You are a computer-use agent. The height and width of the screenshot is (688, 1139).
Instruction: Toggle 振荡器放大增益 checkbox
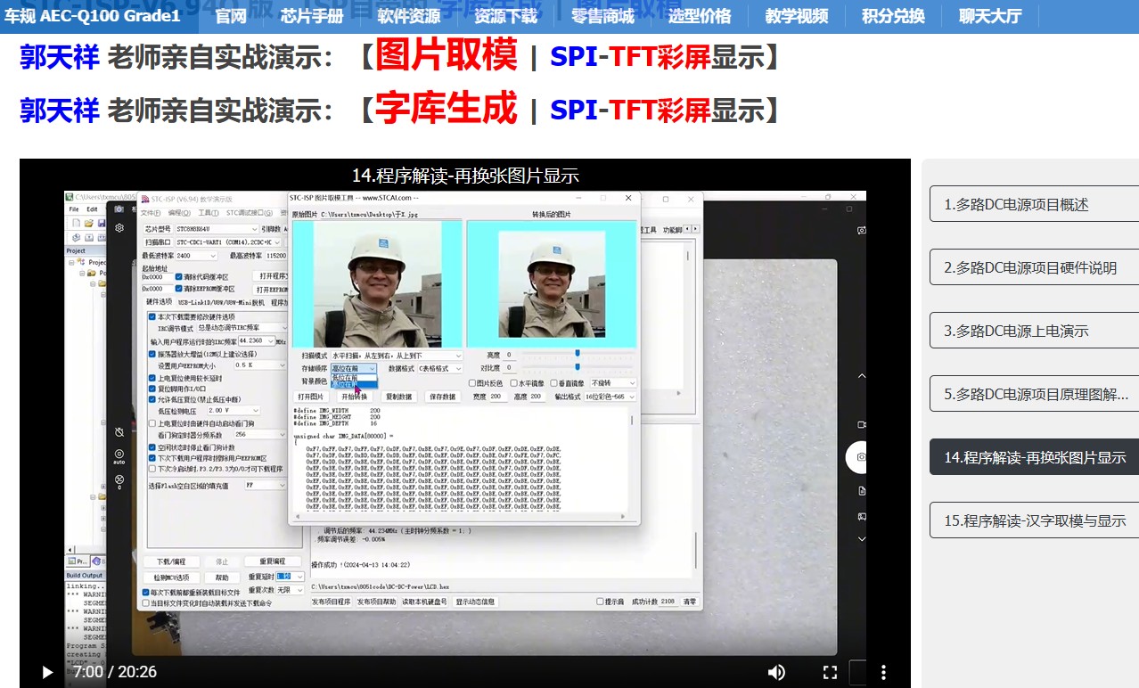click(152, 354)
